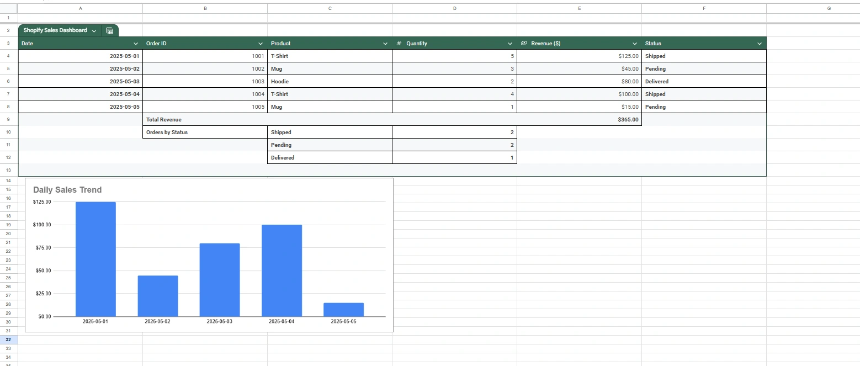Click the select-all corner of the grid

click(x=9, y=8)
